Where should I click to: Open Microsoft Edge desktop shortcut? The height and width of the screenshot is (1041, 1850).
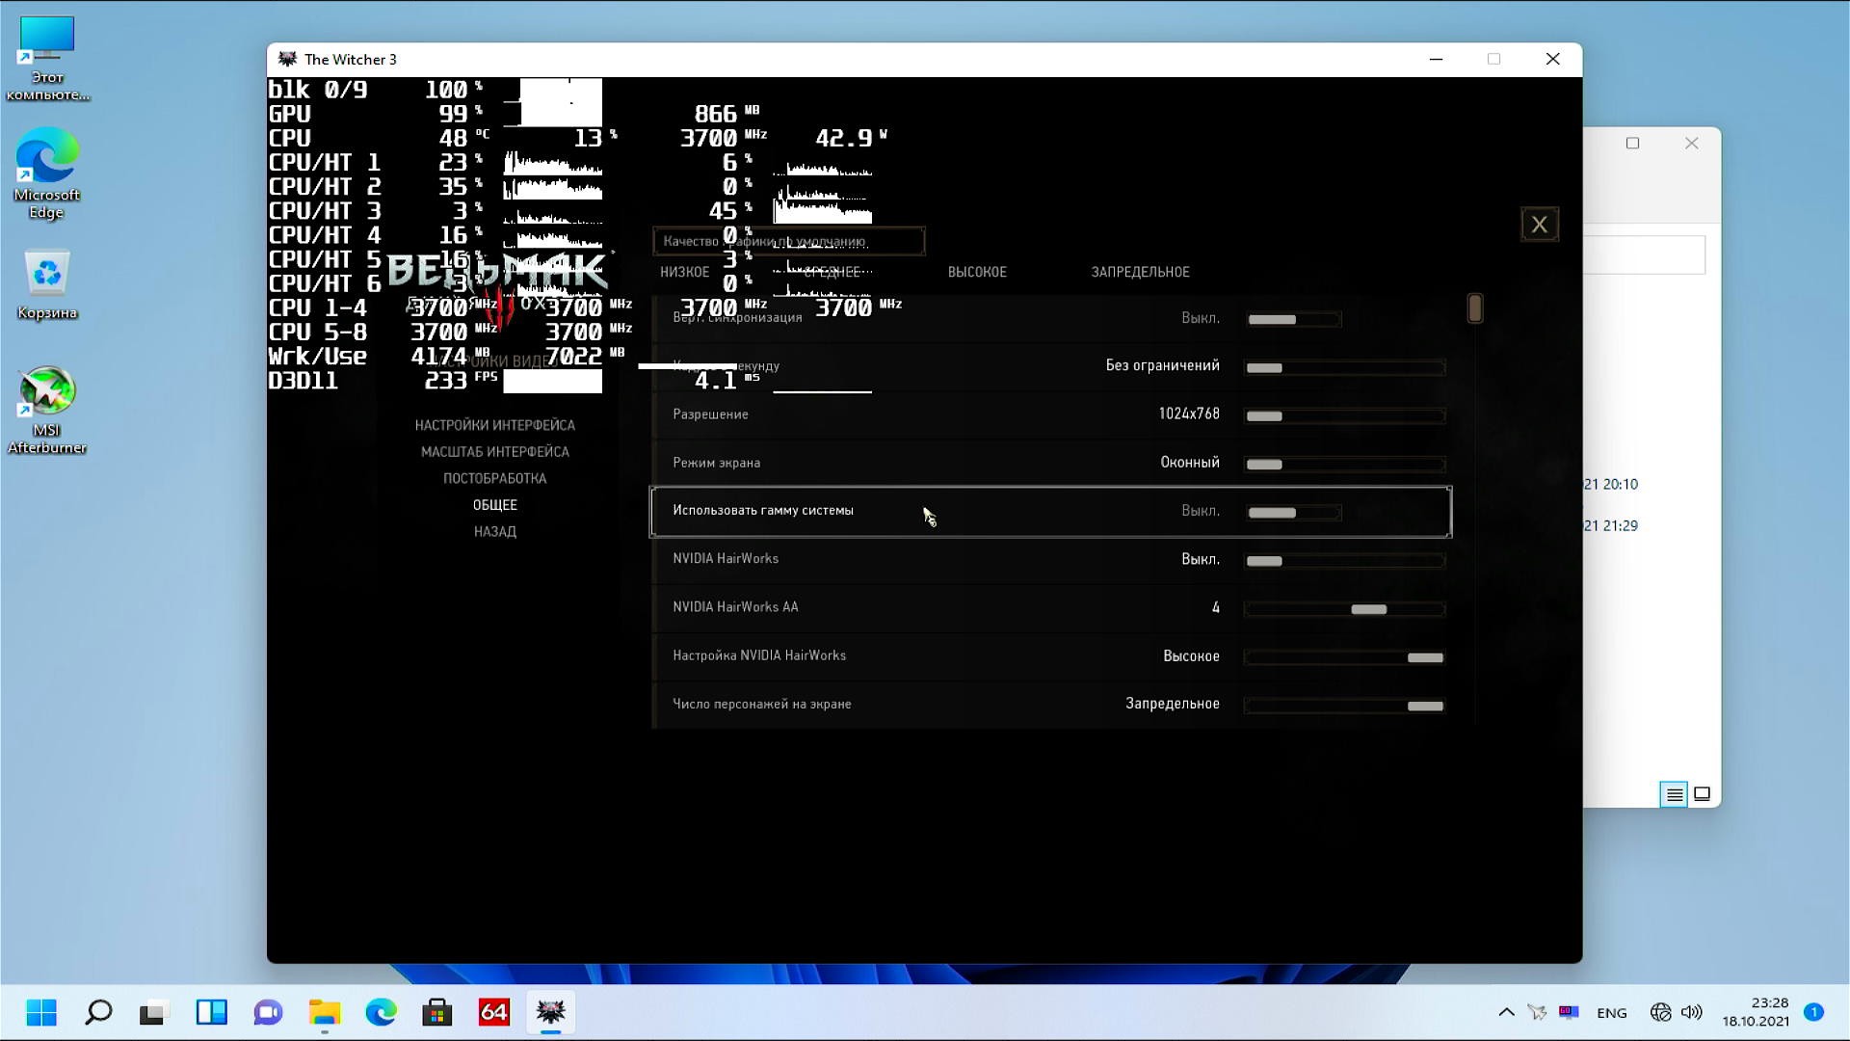pyautogui.click(x=46, y=156)
